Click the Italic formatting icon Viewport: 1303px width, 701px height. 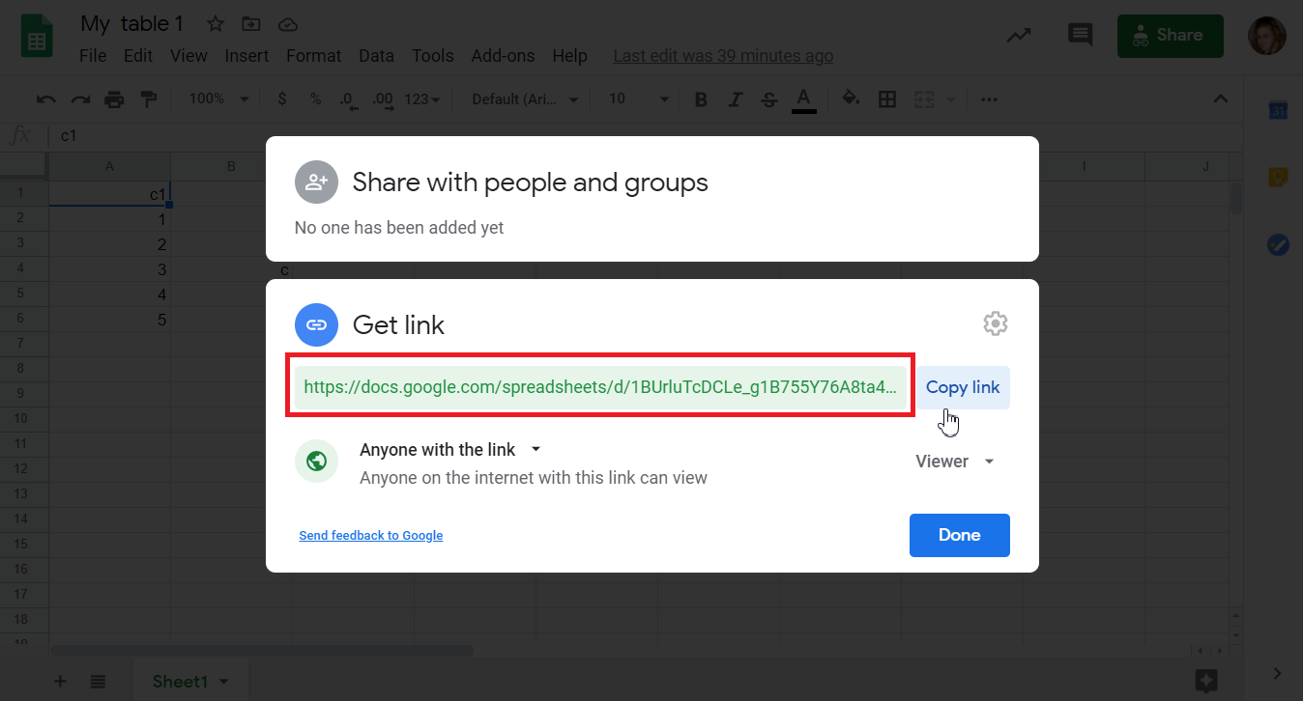click(x=735, y=99)
